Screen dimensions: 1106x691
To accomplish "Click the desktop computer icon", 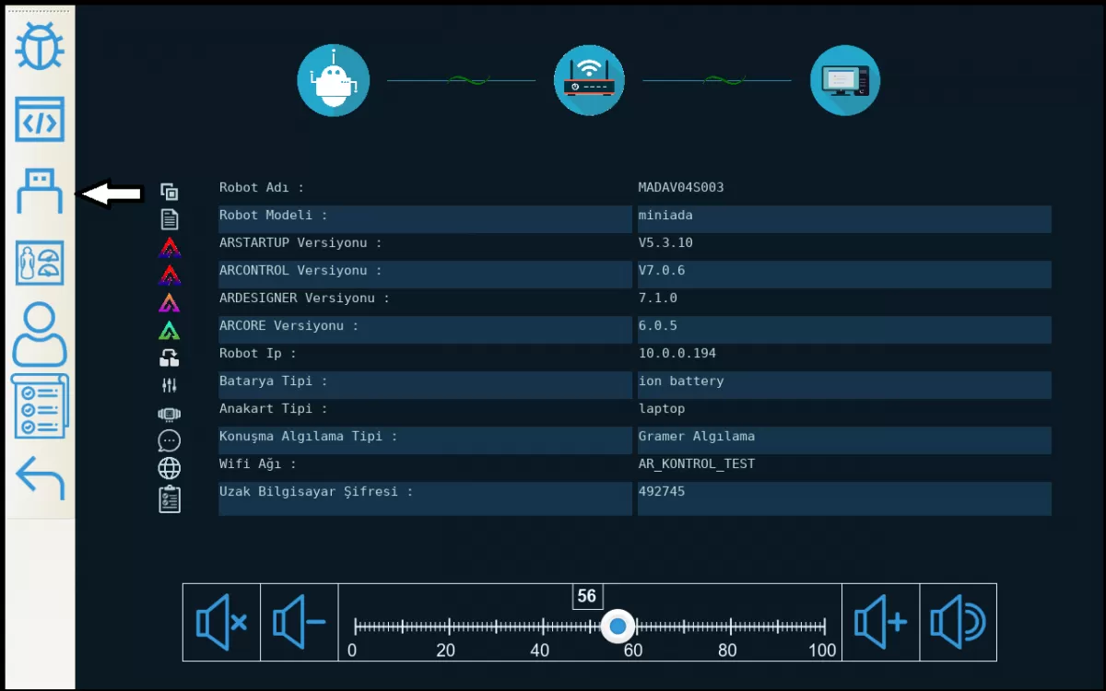I will click(844, 80).
